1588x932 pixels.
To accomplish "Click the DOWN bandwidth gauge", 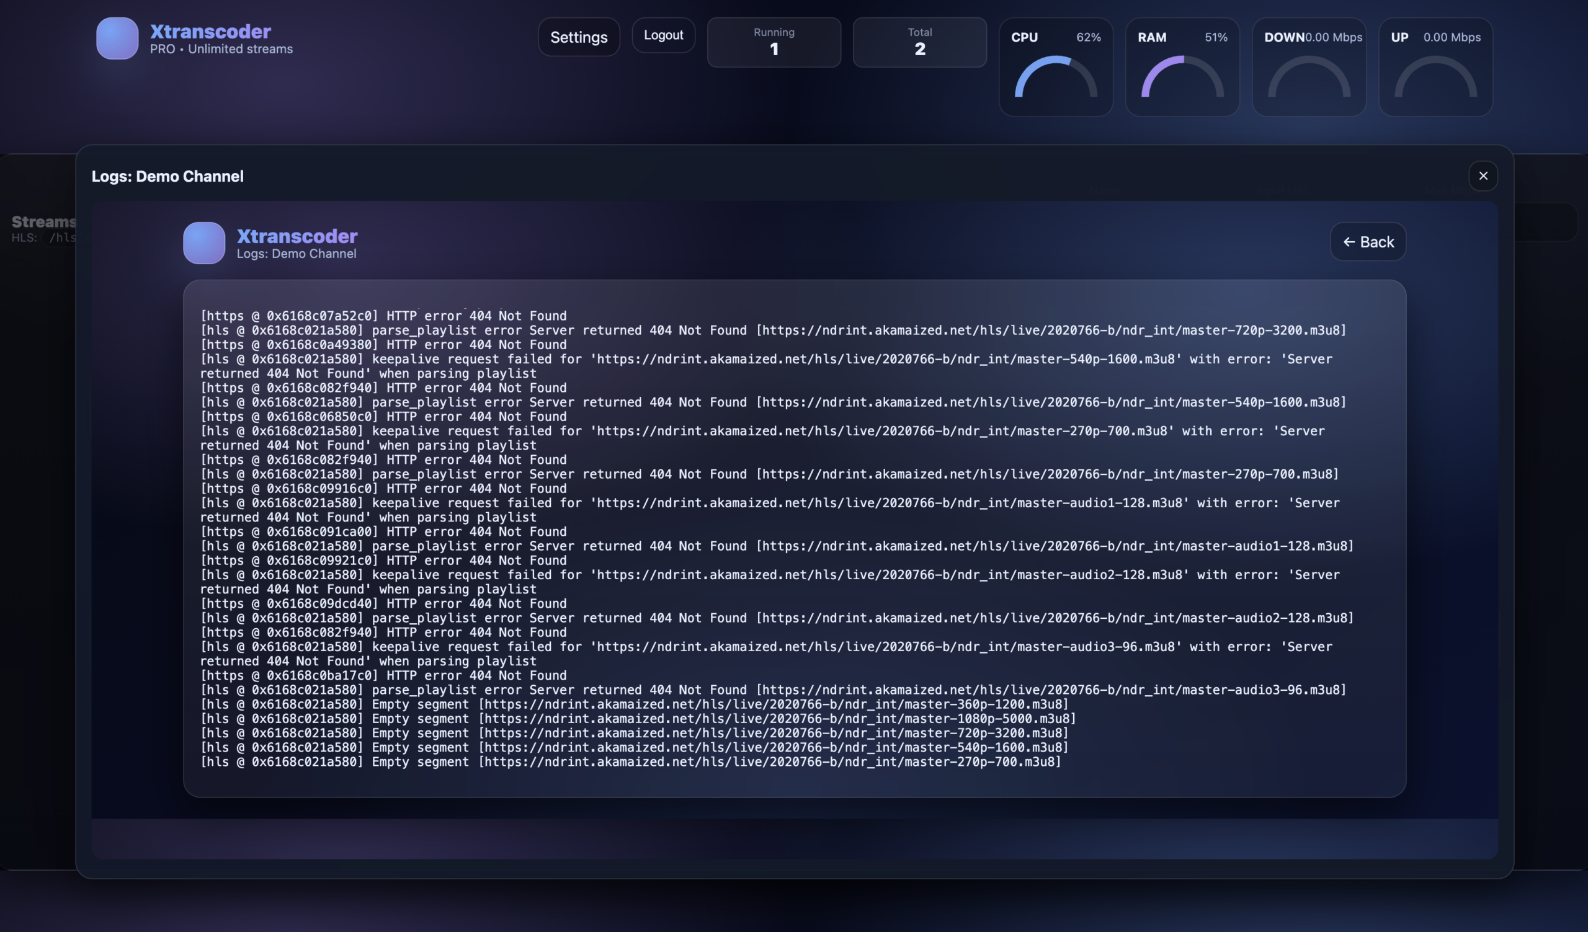I will coord(1309,67).
